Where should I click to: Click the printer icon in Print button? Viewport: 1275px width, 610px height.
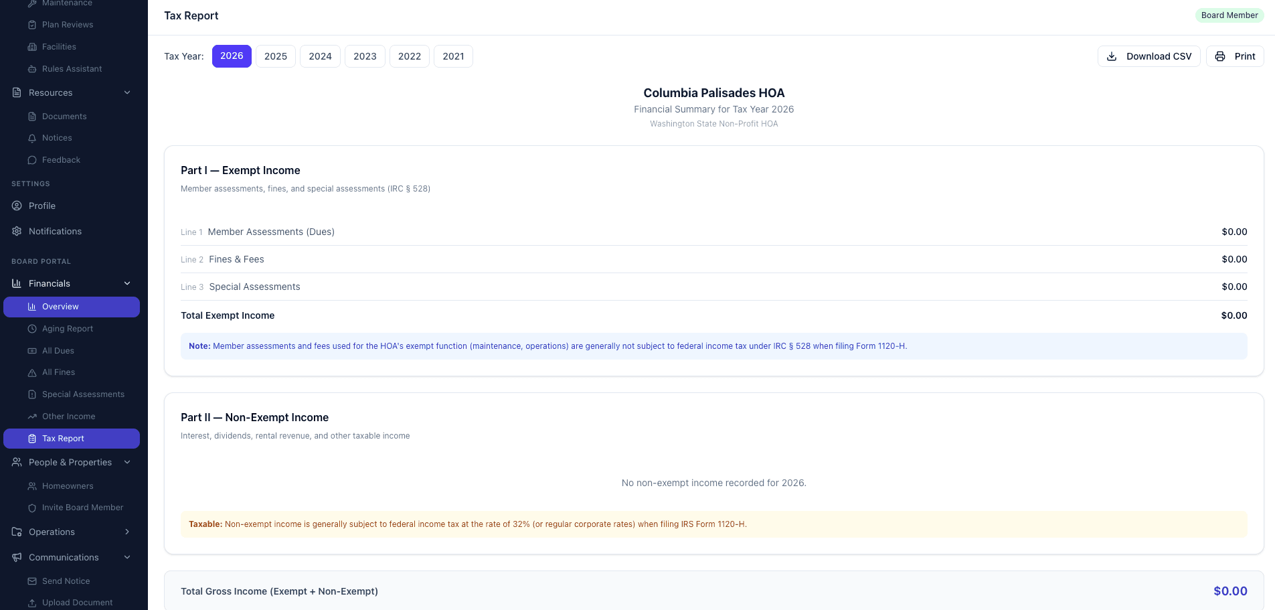pos(1220,56)
